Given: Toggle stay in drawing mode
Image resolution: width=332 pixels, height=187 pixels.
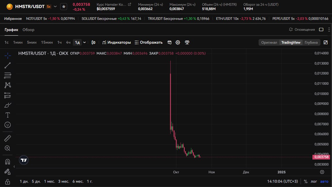Looking at the screenshot, I should 7,171.
